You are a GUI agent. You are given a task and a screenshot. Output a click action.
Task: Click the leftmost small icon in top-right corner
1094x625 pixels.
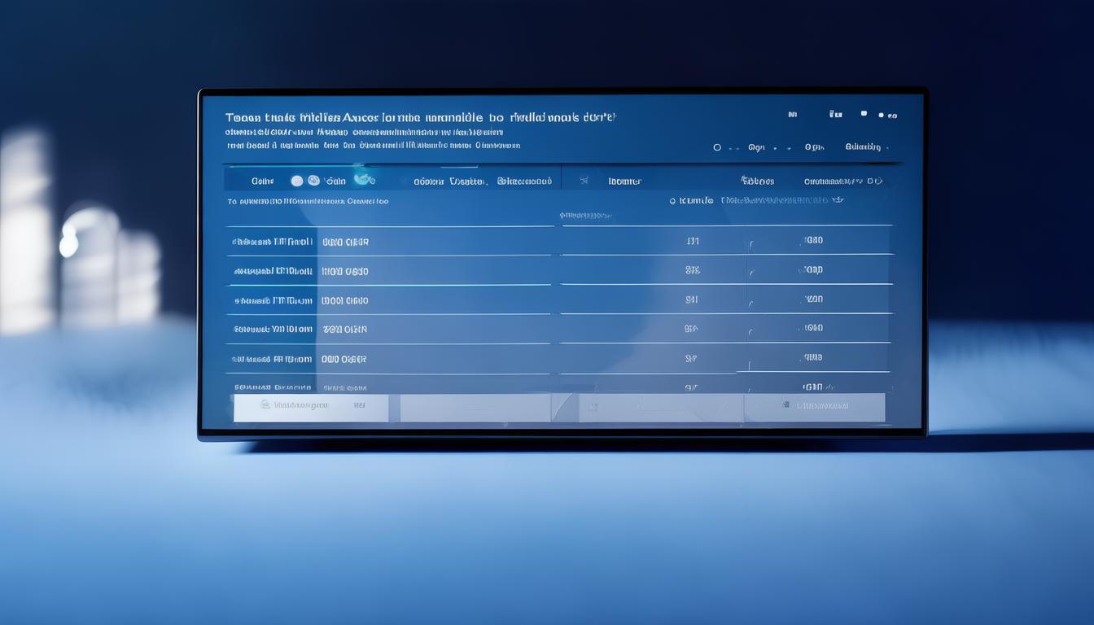pos(792,115)
